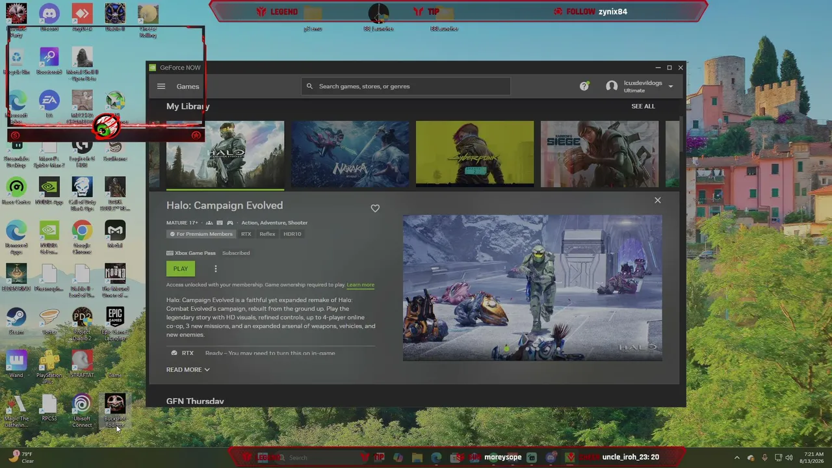Screen dimensions: 832x468
Task: Expand READ MORE in the game description
Action: coord(188,370)
